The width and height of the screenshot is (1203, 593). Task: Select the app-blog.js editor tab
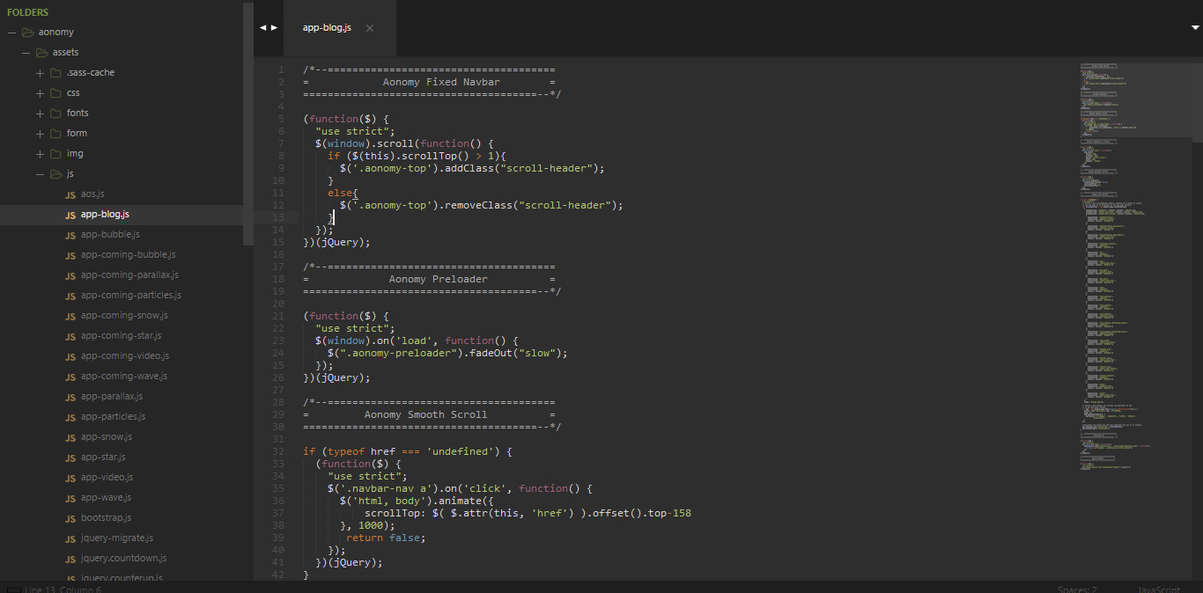[x=340, y=28]
